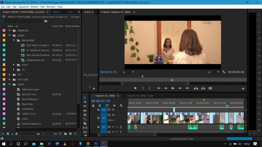Mute track A1
This screenshot has height=147, width=262.
click(113, 127)
